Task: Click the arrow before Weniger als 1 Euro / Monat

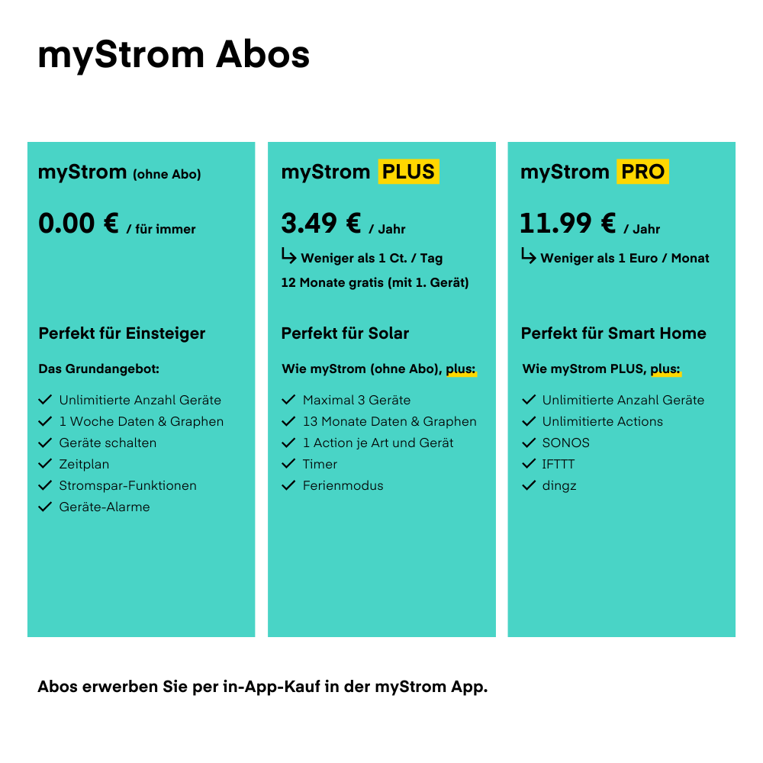Action: [x=528, y=256]
